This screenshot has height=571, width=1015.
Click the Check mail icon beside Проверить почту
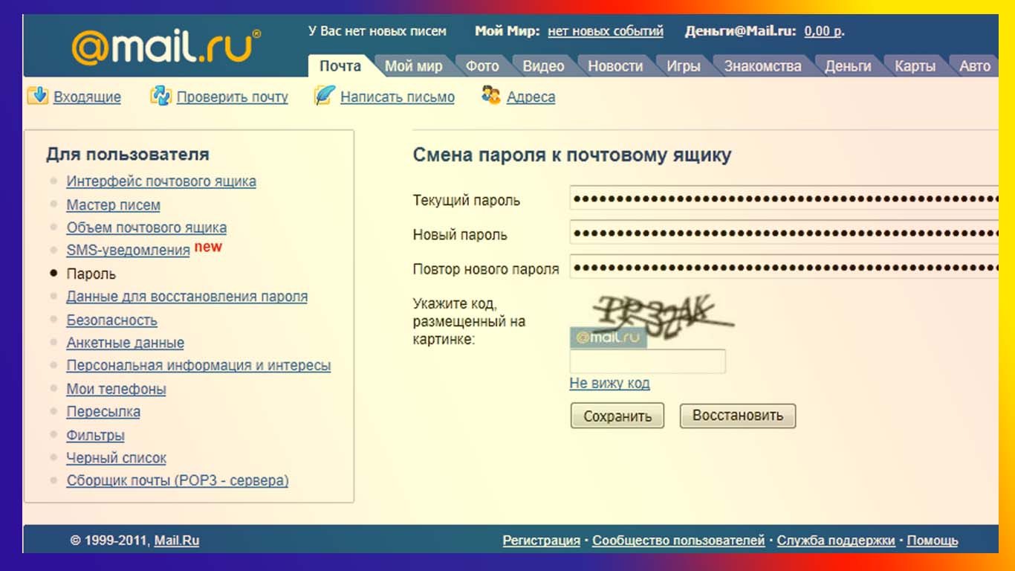(x=160, y=95)
